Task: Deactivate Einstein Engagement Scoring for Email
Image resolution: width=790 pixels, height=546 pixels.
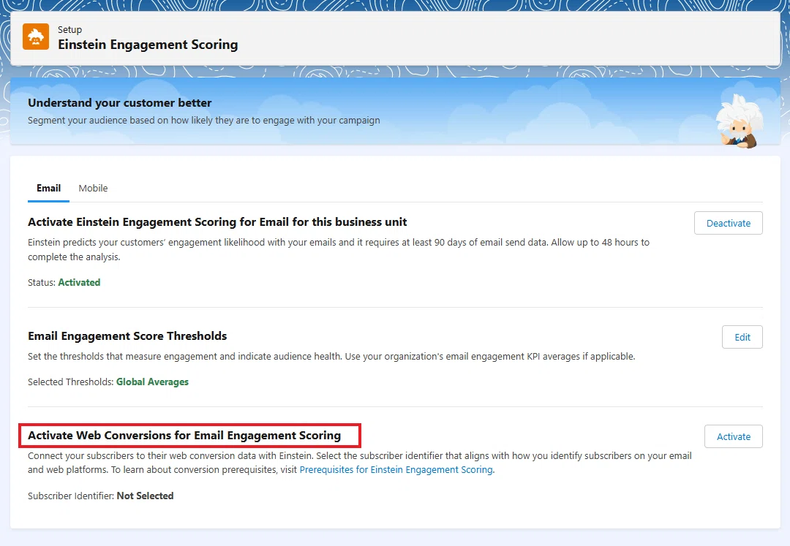Action: tap(728, 223)
